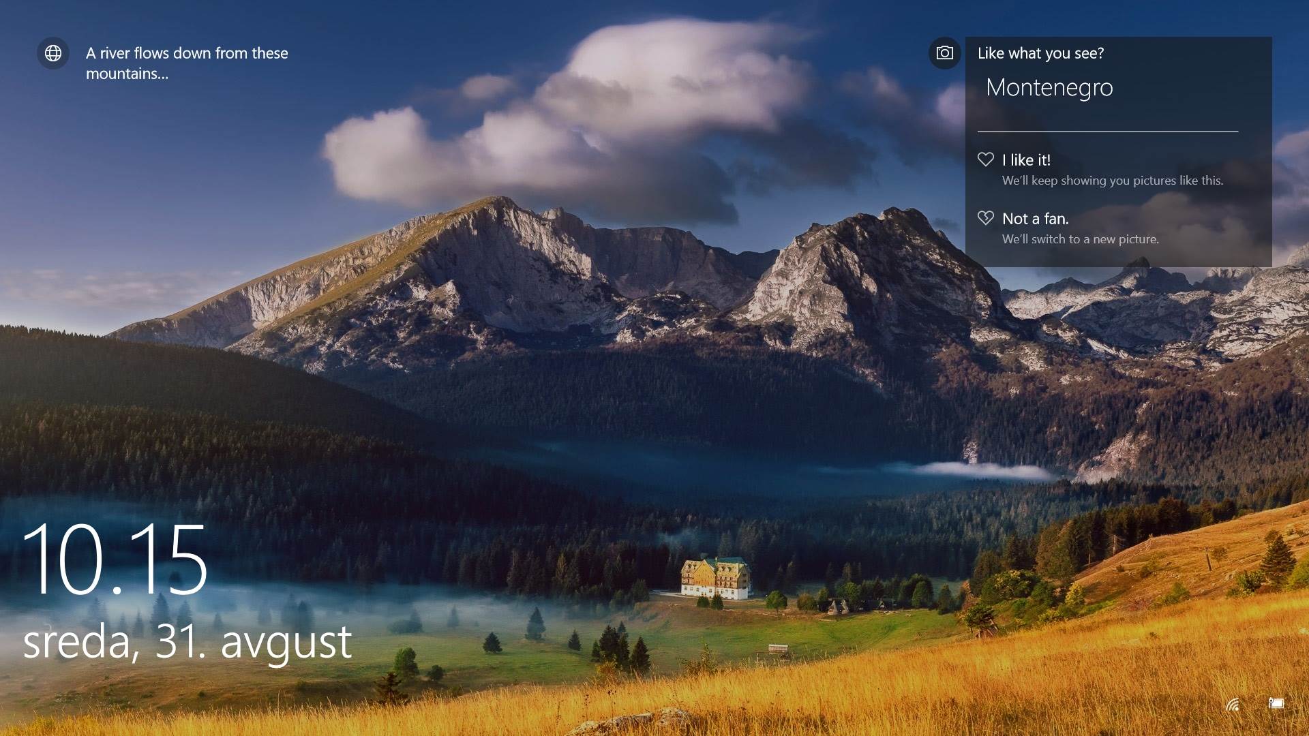Select the 'I like it!' option

coord(1026,160)
